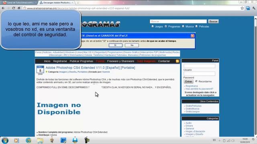Open the green swirl app on the taskbar
This screenshot has height=144, width=257.
tap(29, 140)
